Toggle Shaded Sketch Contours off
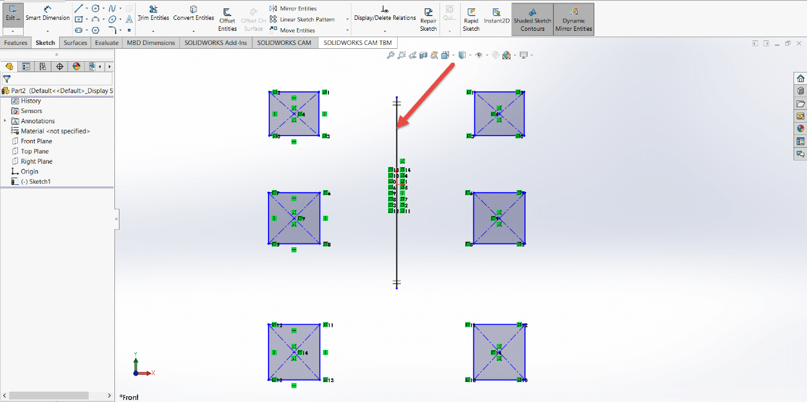Image resolution: width=807 pixels, height=402 pixels. [533, 19]
